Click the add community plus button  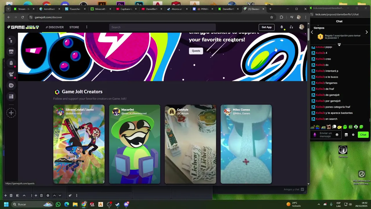(x=11, y=113)
